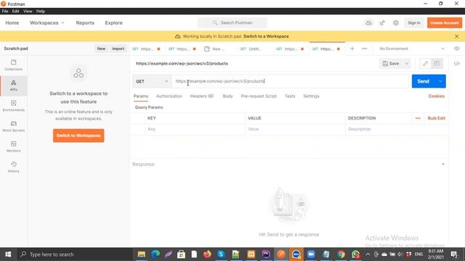Open environment quick look eye icon

[x=456, y=49]
